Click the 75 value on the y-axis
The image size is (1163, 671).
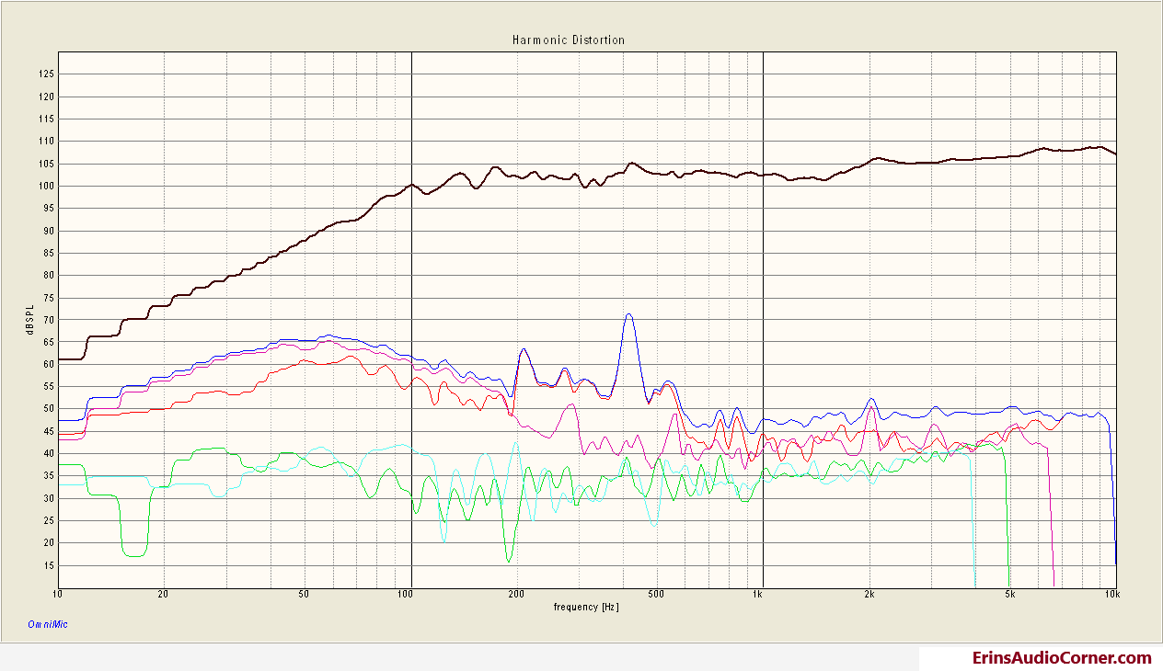50,297
